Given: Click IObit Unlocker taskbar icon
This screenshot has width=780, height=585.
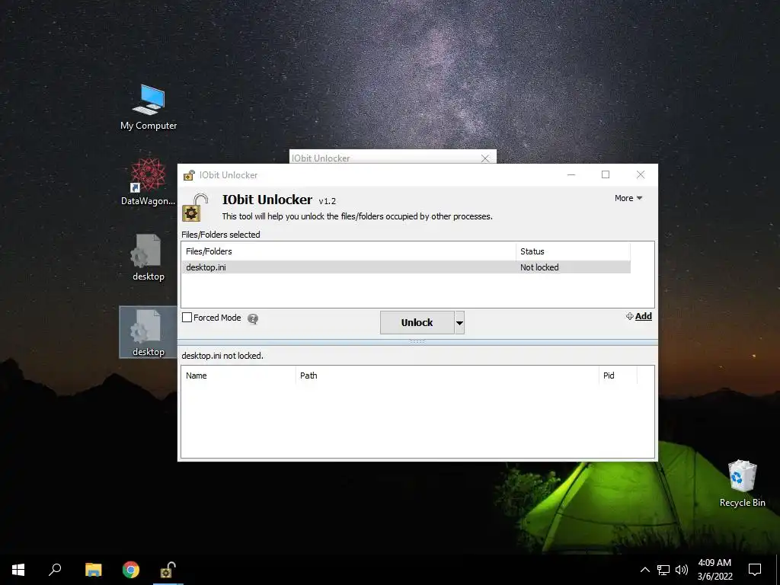Looking at the screenshot, I should coord(168,570).
